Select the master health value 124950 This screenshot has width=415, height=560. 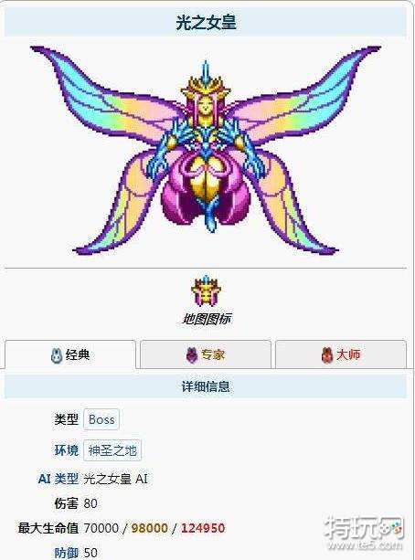point(203,528)
